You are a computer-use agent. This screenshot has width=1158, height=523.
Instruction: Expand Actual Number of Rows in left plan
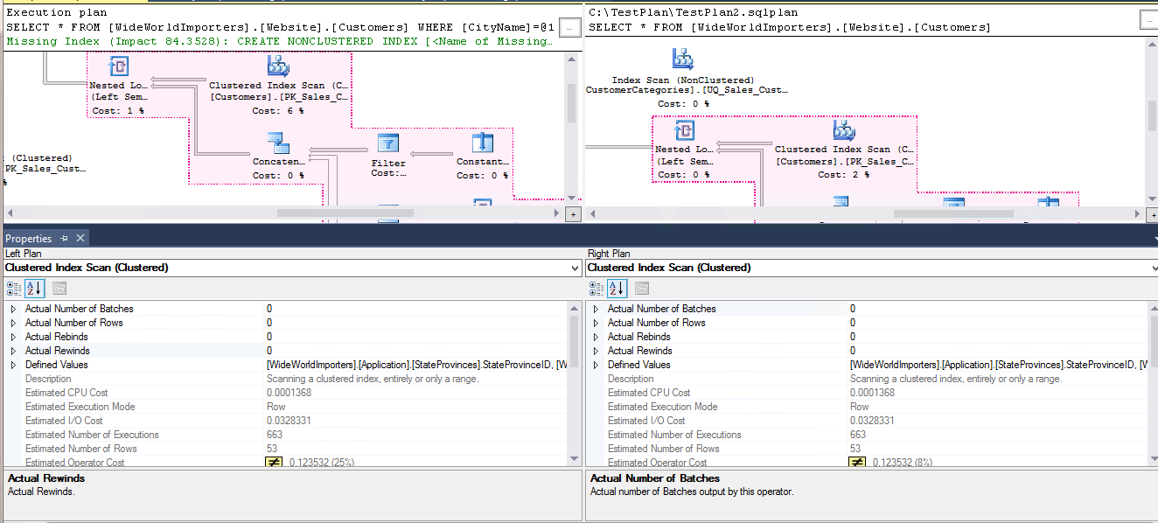coord(12,323)
